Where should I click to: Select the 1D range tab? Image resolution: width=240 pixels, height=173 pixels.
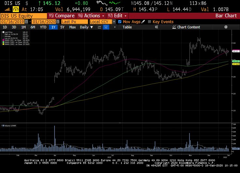[5, 27]
